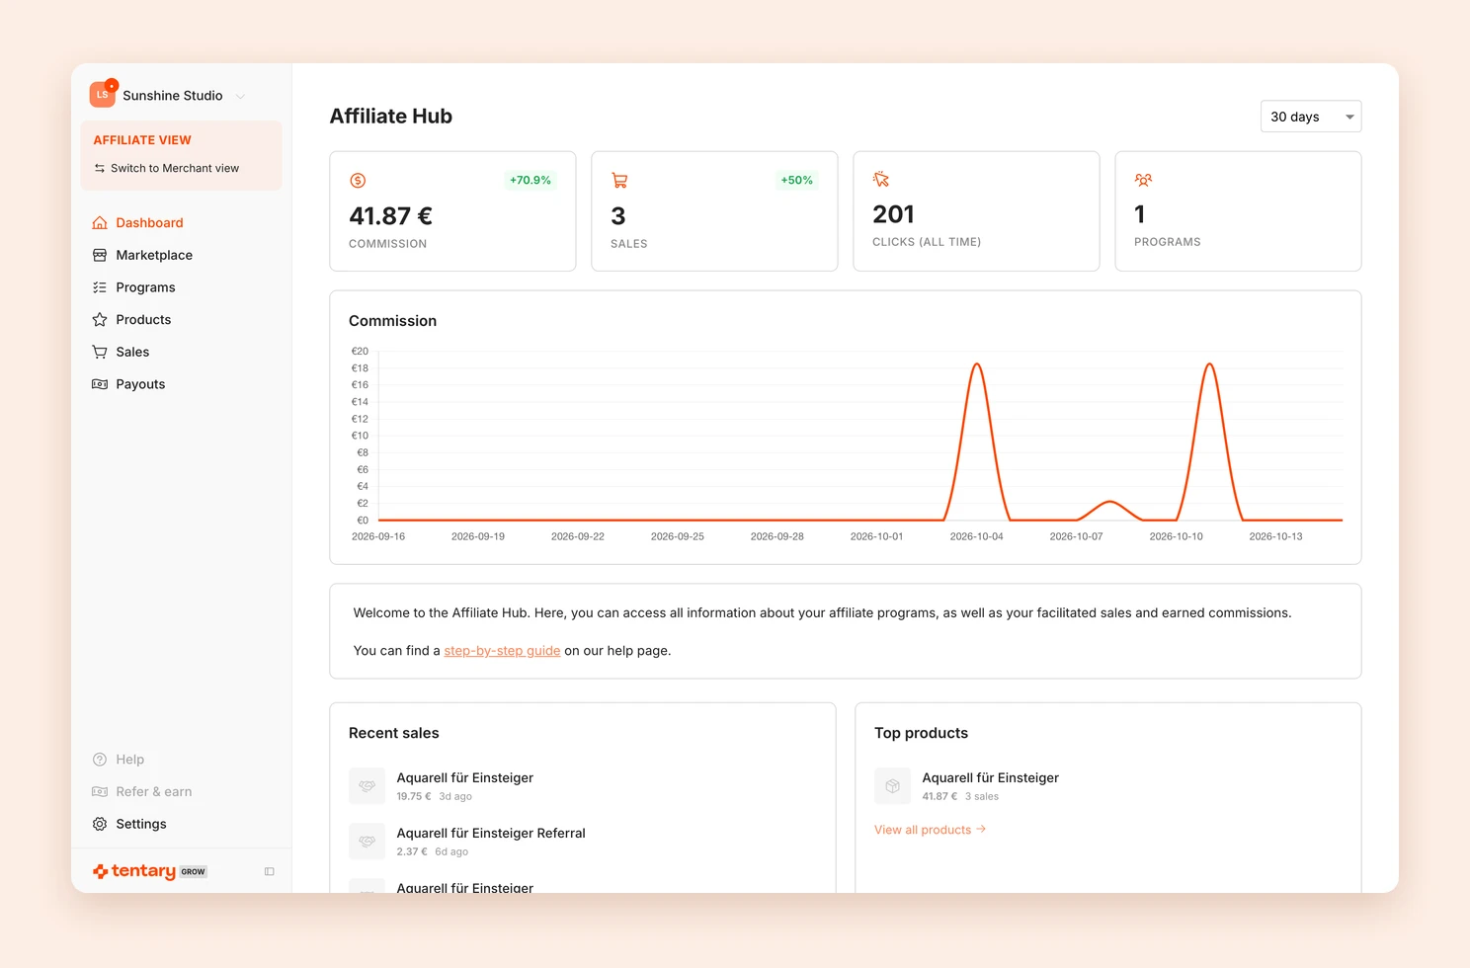The width and height of the screenshot is (1470, 968).
Task: Expand the Sunshine Studio account chevron
Action: [240, 96]
